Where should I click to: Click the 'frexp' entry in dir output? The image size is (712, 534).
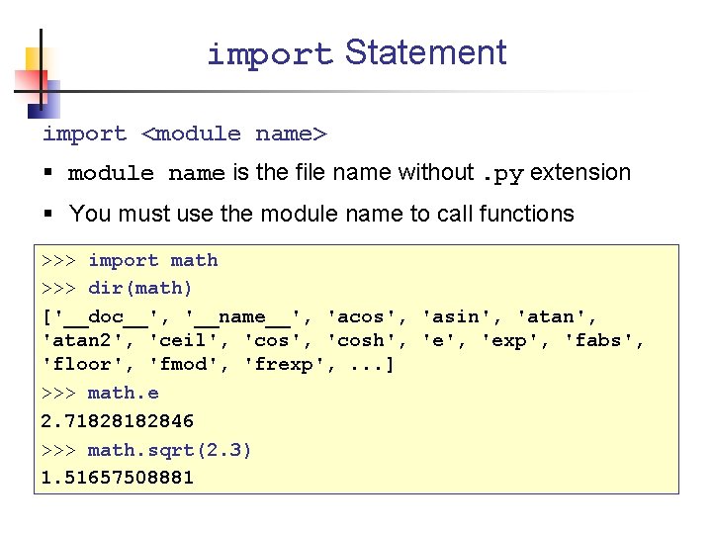click(284, 364)
